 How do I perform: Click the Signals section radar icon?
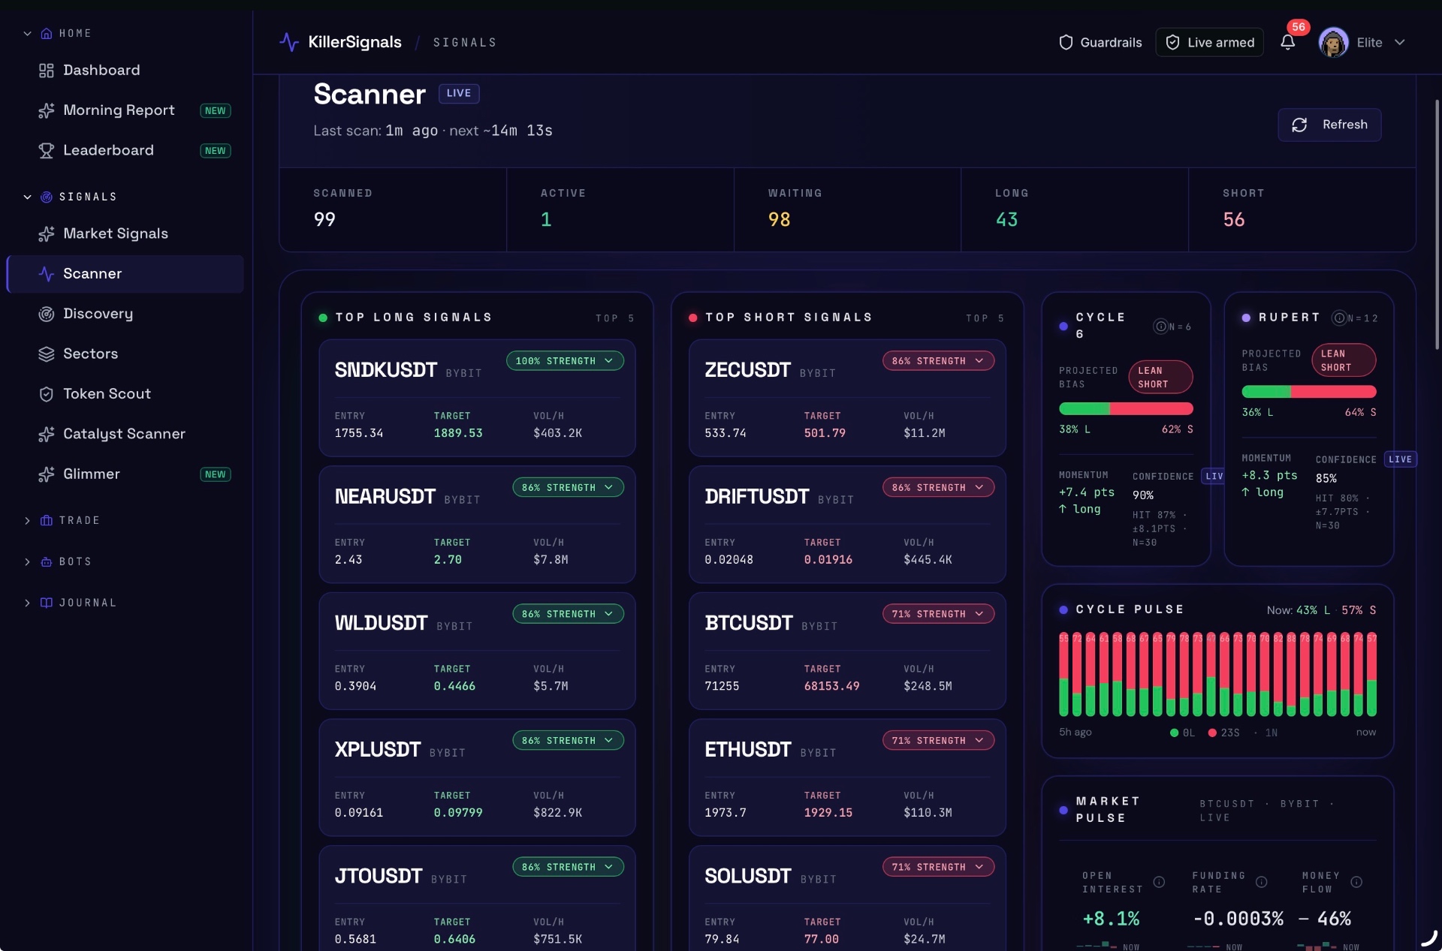[x=47, y=197]
